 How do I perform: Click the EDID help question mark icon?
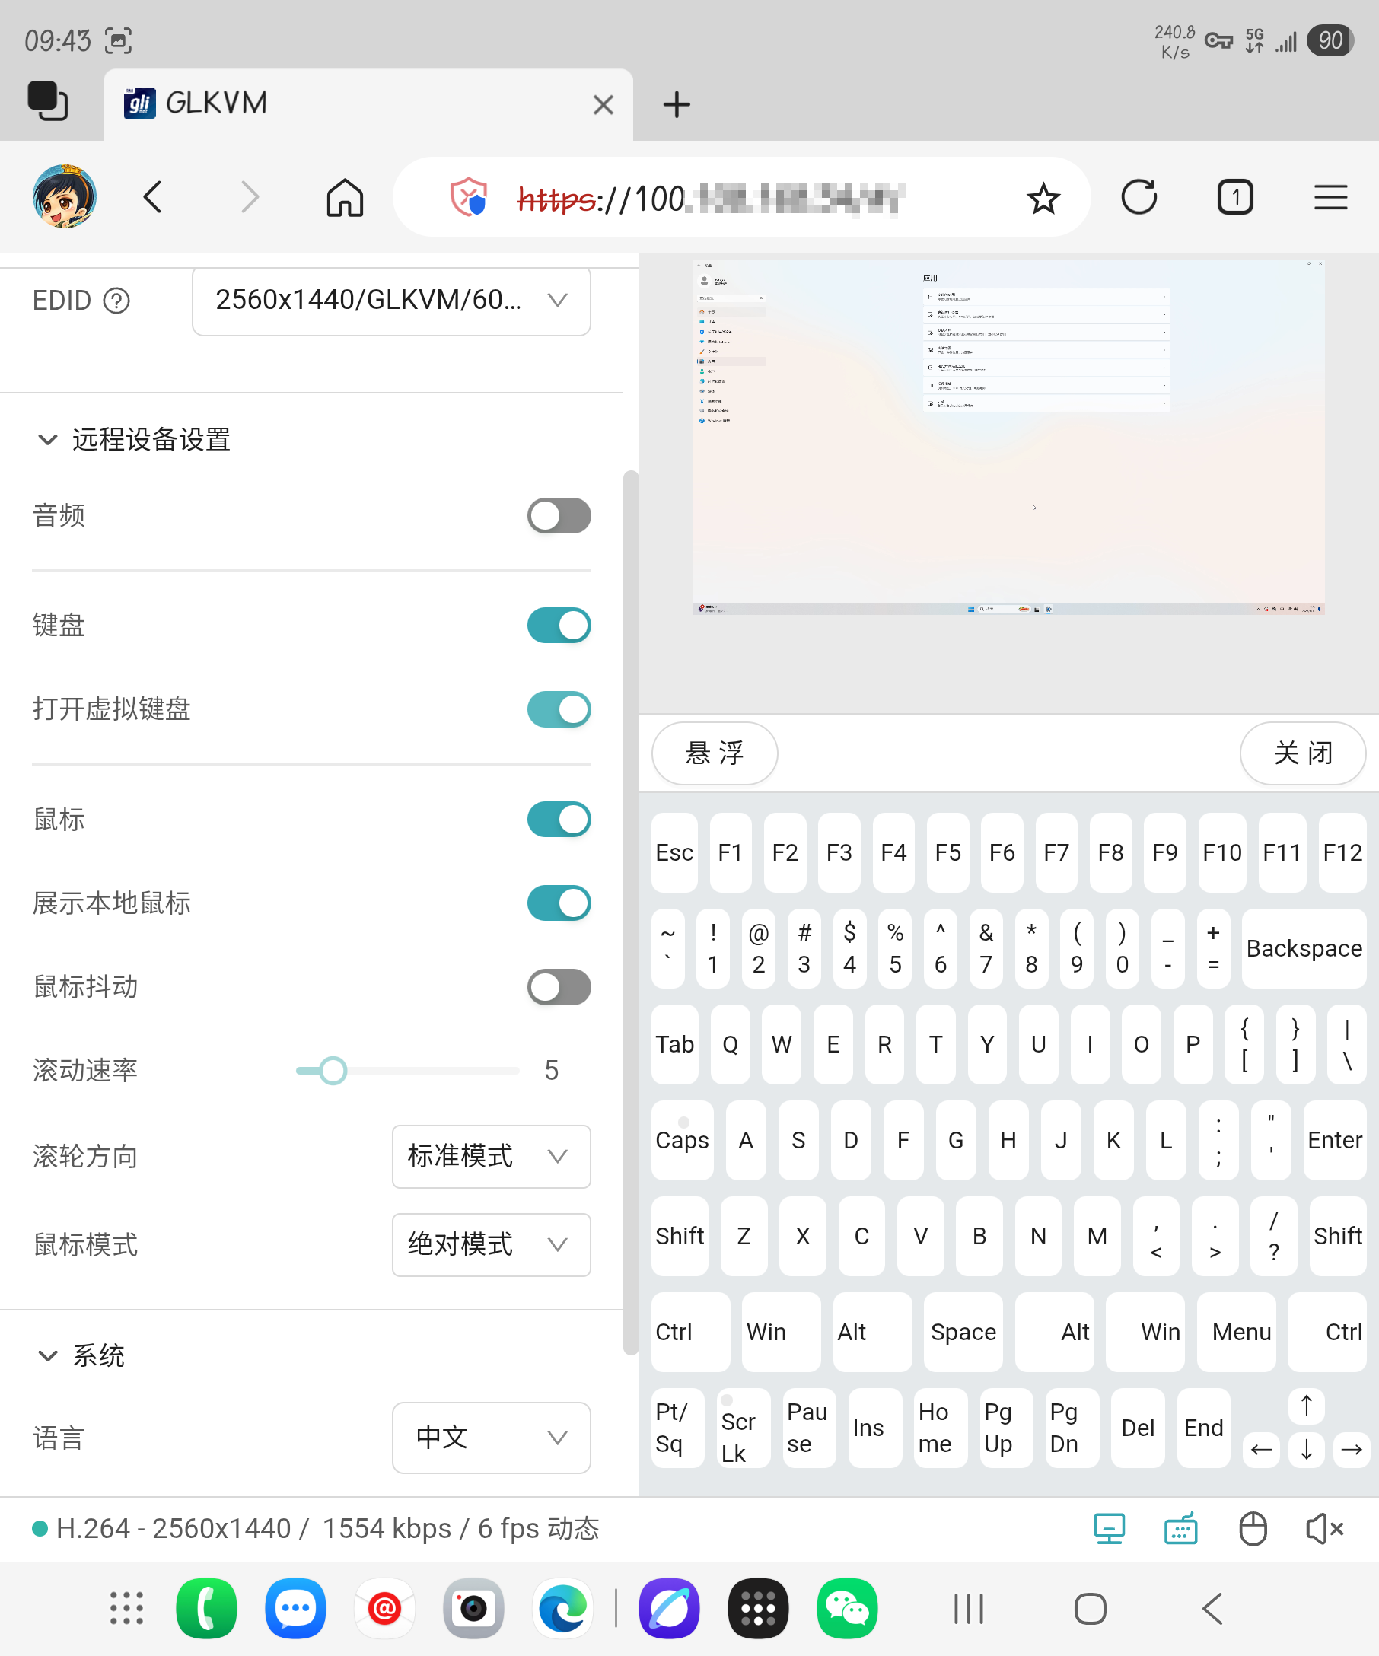click(116, 301)
